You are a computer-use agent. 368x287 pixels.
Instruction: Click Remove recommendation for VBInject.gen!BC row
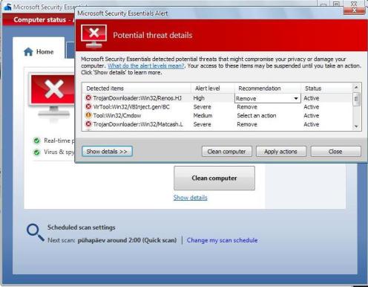point(247,107)
